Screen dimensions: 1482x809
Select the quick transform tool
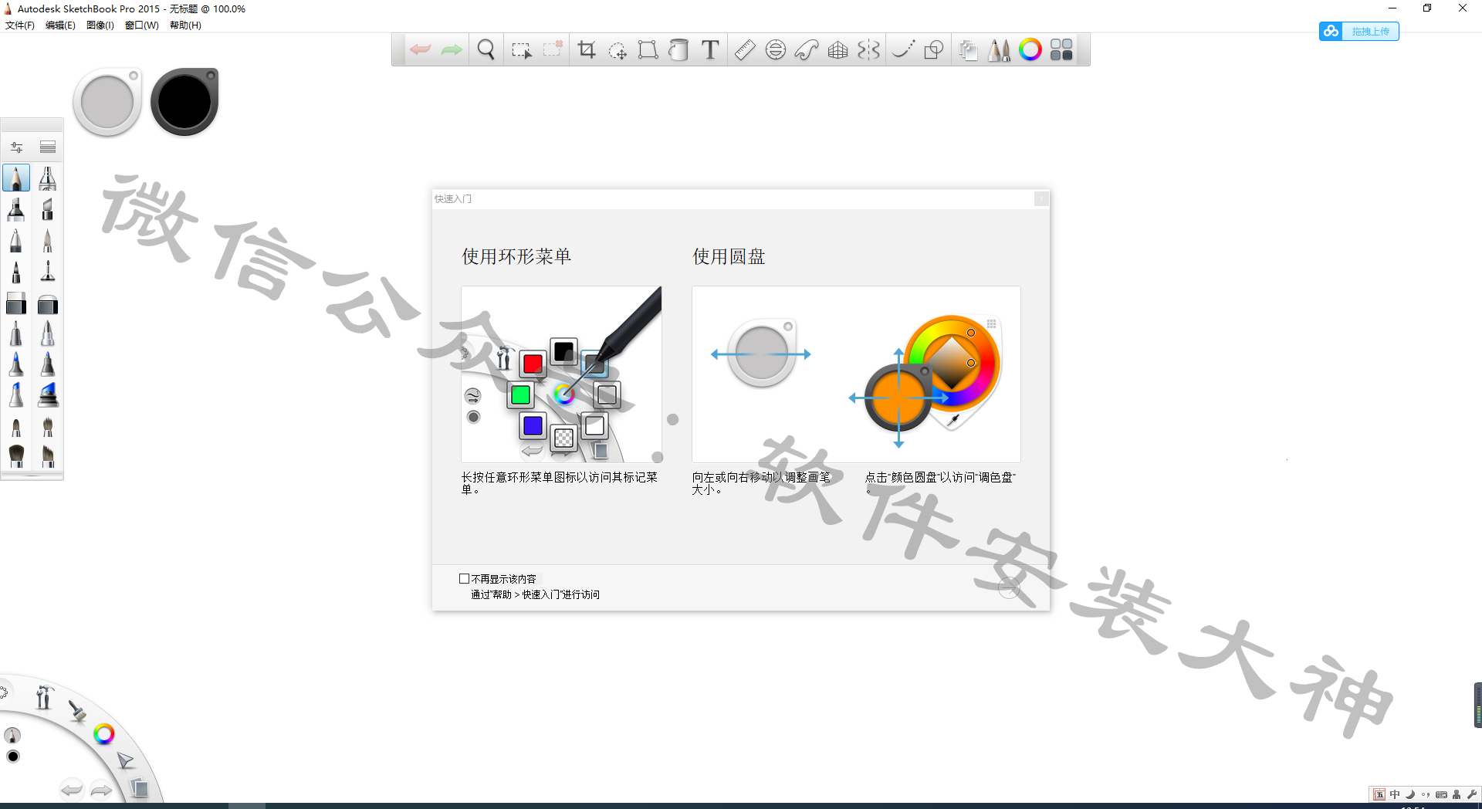click(x=617, y=51)
